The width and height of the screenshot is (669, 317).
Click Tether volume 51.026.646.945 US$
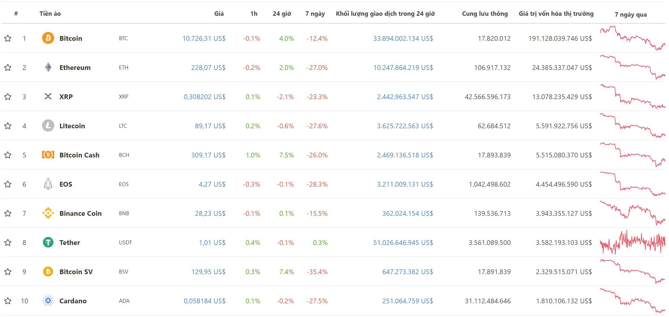[403, 243]
